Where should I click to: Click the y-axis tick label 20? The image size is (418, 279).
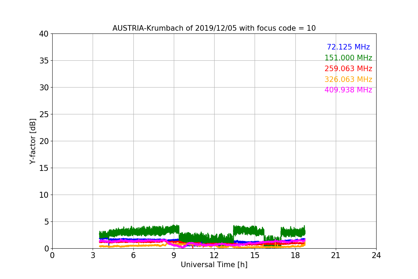point(44,141)
